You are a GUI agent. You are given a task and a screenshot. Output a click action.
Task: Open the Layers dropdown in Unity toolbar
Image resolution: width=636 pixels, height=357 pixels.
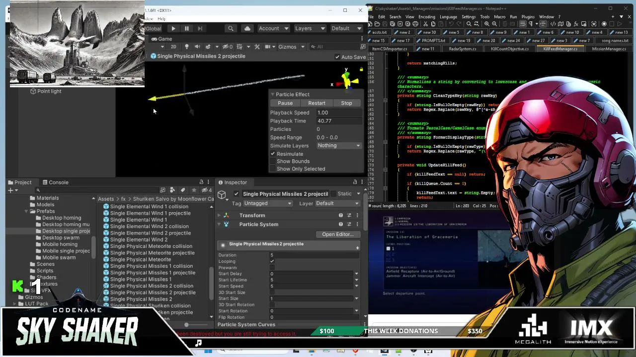(310, 29)
